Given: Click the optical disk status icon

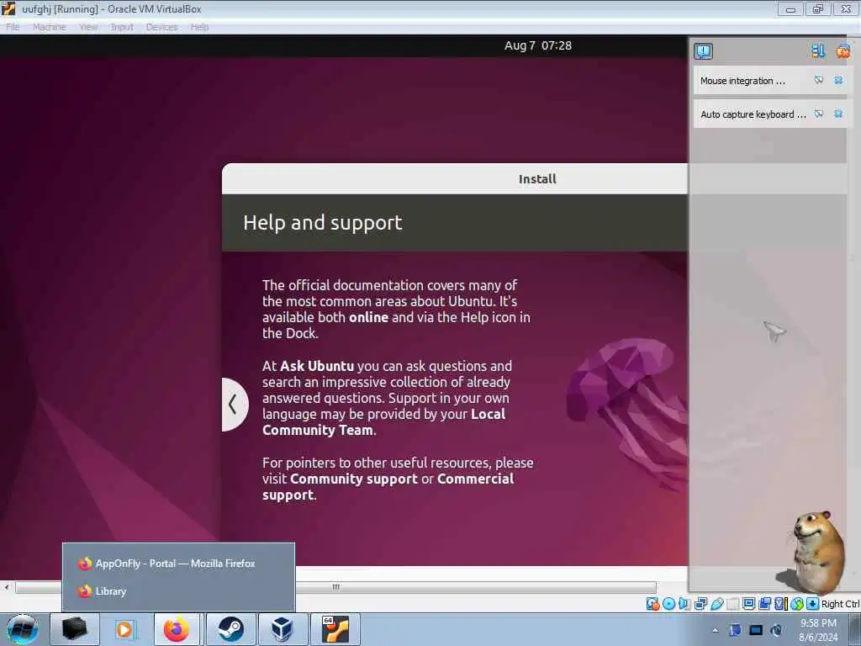Looking at the screenshot, I should pos(668,604).
